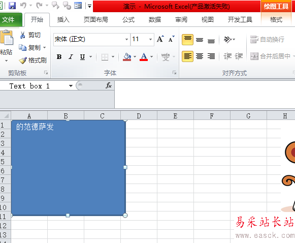Expand the font color arrow
Screen dimensions: 295x243
tap(151, 56)
